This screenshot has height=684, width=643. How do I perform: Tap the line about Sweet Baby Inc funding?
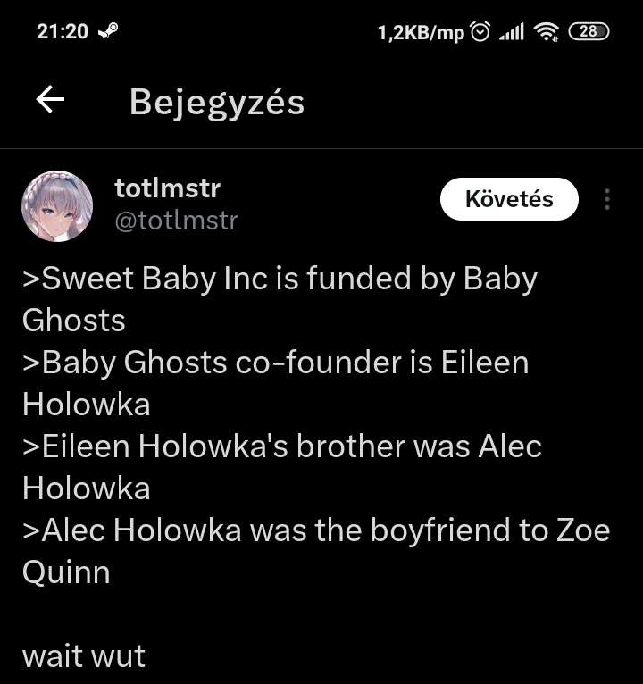[x=280, y=299]
